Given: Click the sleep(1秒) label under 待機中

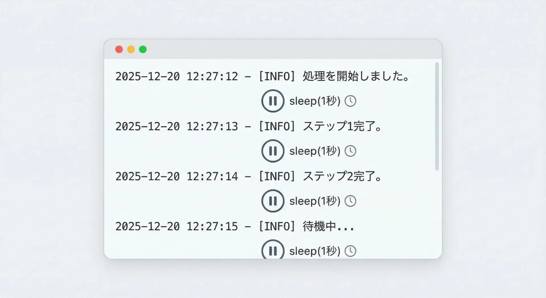Looking at the screenshot, I should coord(315,251).
